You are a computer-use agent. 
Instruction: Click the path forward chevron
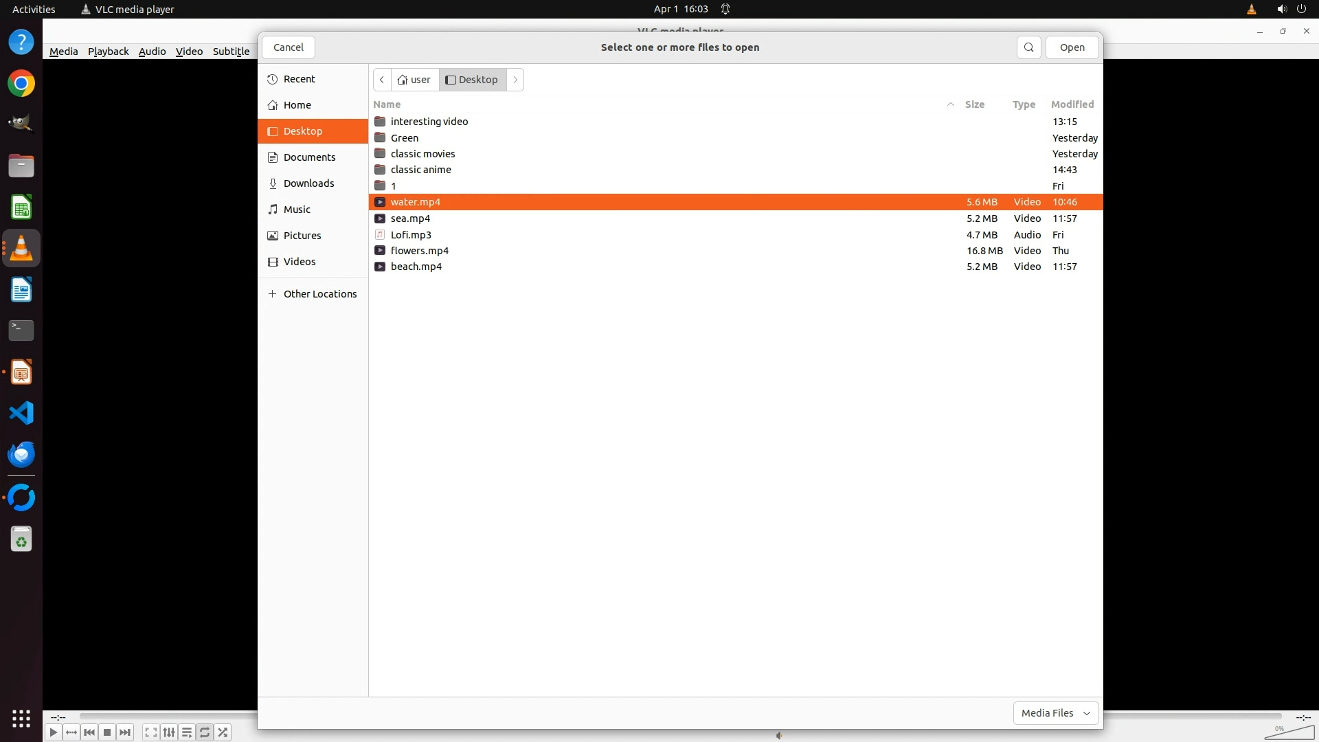coord(515,80)
